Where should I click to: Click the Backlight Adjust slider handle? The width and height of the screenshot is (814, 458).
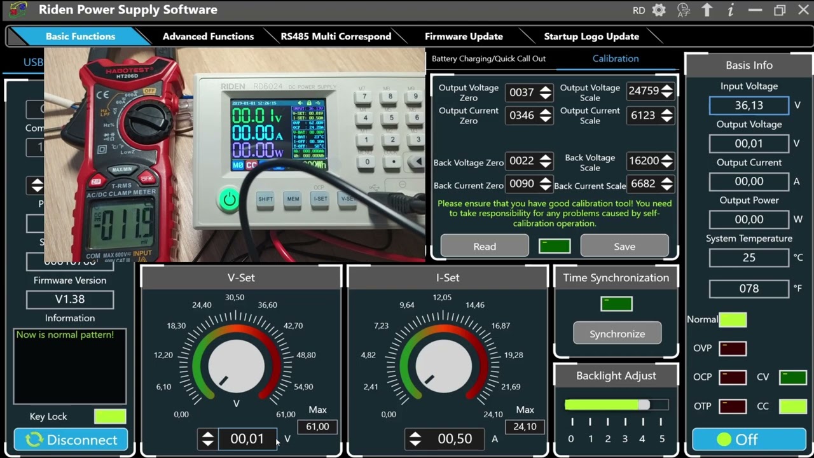[x=644, y=405]
